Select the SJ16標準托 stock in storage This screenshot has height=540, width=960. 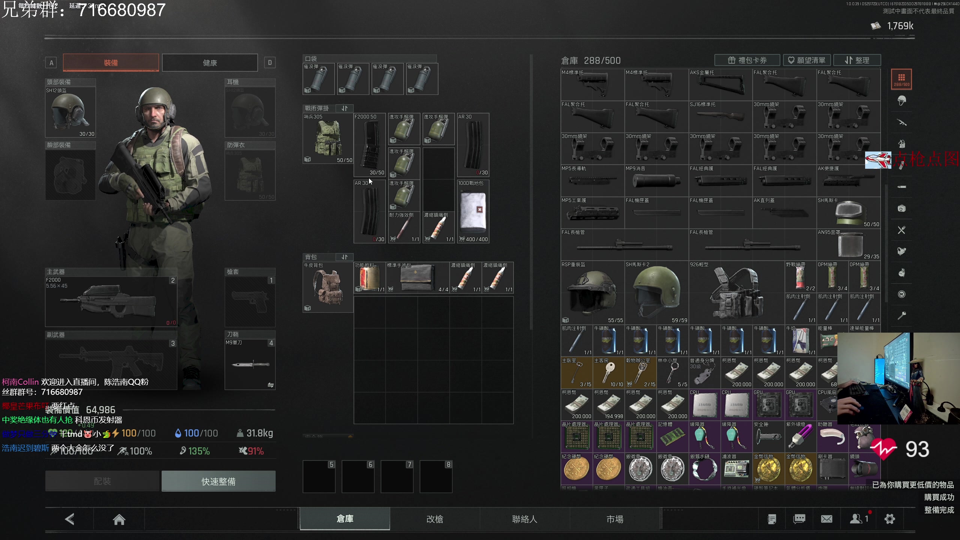[x=721, y=117]
